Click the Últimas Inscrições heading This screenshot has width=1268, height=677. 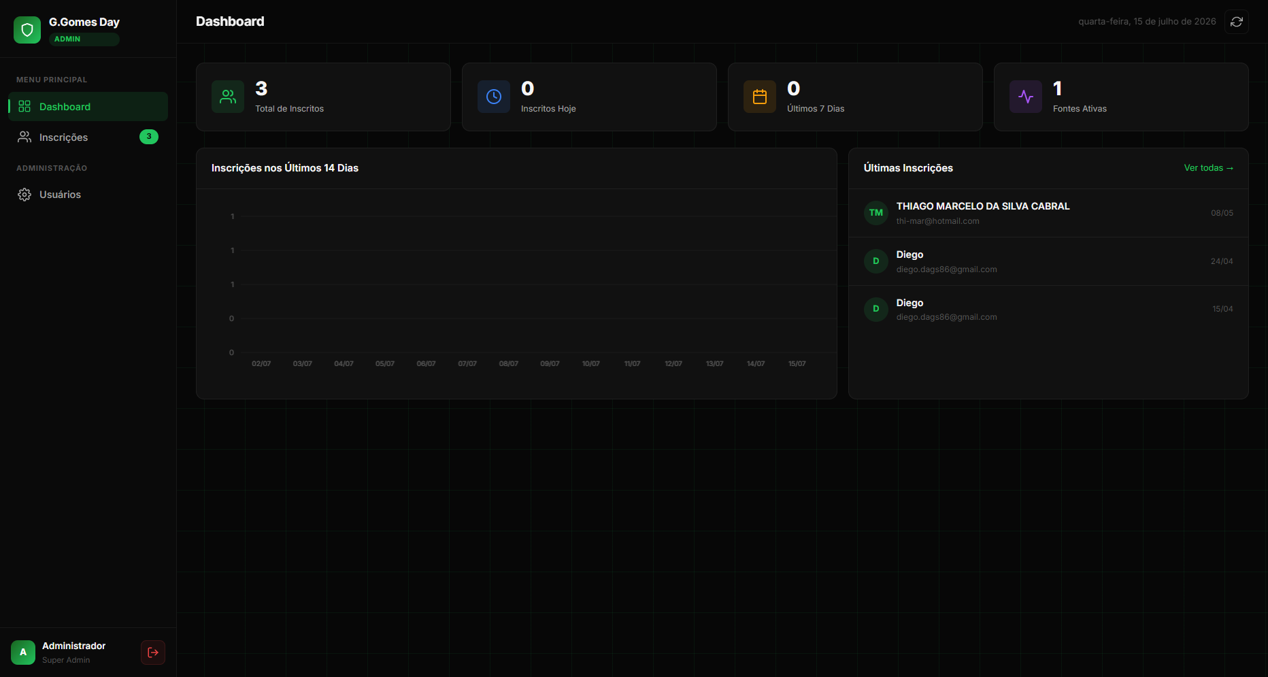point(908,168)
